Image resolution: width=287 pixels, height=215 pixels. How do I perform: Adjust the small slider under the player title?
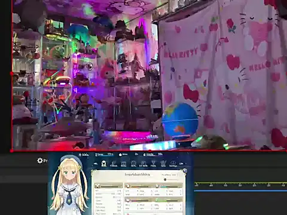[x=172, y=180]
